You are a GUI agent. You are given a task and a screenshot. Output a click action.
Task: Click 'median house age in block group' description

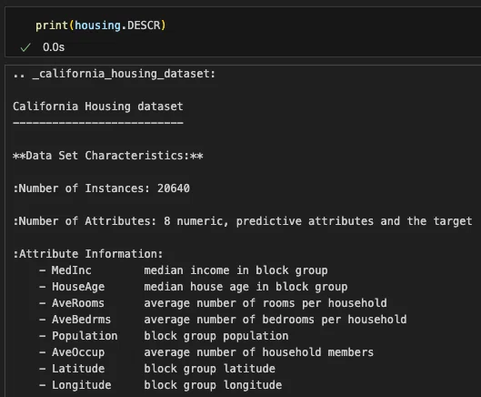click(x=246, y=287)
